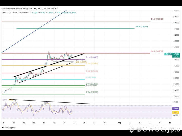Click the 3.8000 price axis label
This screenshot has height=136, width=182.
tap(176, 47)
